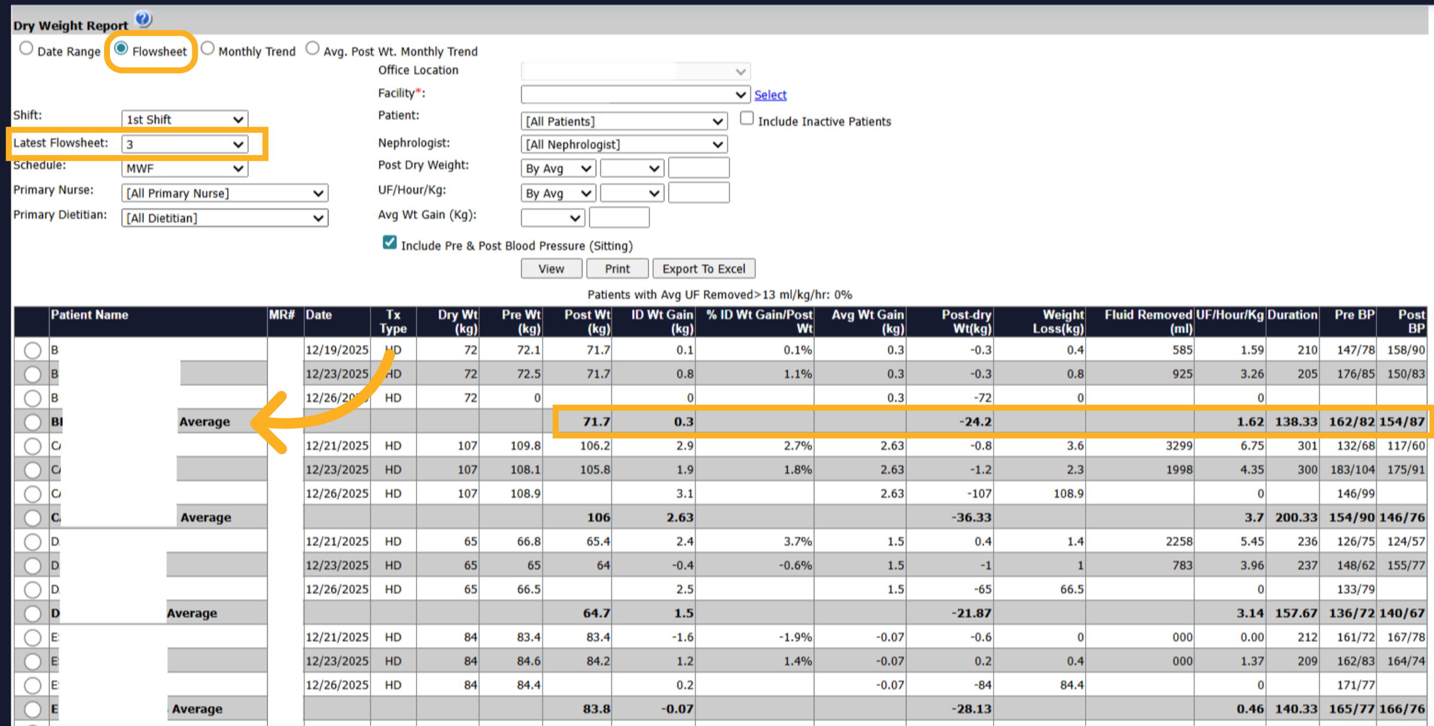Click the View button

[551, 269]
